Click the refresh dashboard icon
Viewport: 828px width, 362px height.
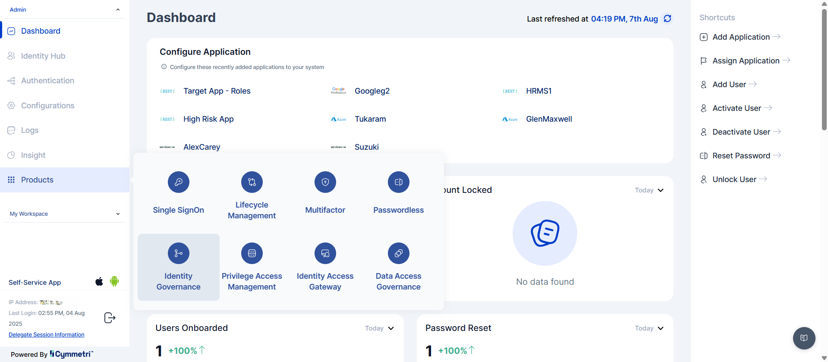click(667, 19)
